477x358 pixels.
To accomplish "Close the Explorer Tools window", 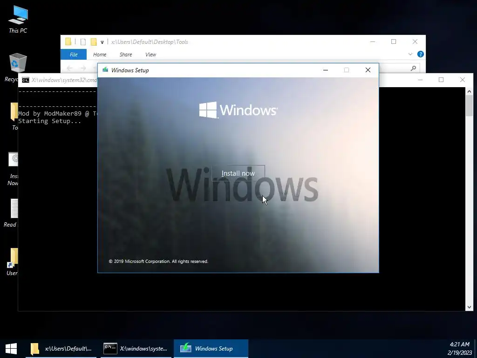I will click(415, 41).
